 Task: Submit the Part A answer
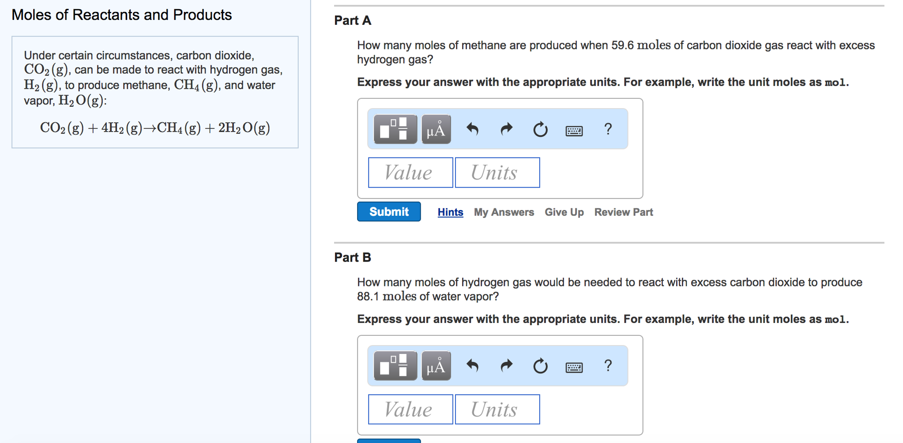point(388,211)
